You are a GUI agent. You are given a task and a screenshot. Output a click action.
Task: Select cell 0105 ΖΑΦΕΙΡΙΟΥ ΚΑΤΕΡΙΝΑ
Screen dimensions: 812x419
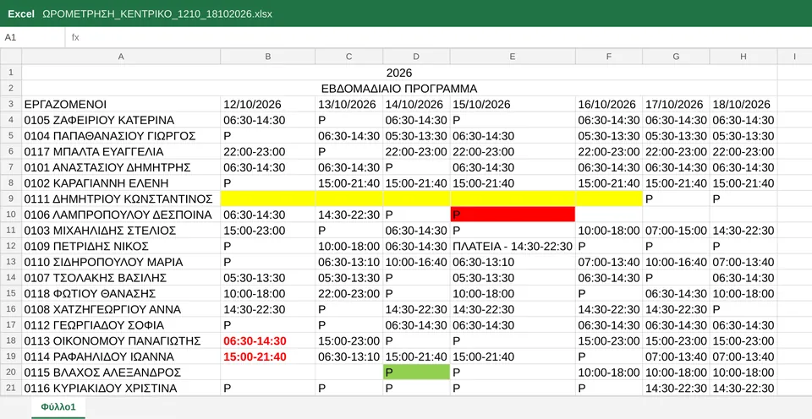pyautogui.click(x=121, y=120)
